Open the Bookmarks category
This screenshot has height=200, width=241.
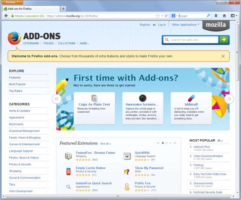[16, 124]
